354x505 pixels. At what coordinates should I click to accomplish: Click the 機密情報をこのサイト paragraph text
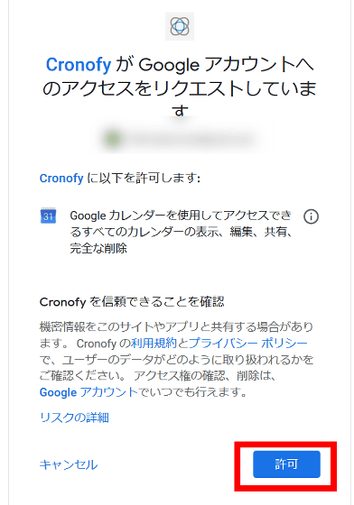(x=176, y=359)
